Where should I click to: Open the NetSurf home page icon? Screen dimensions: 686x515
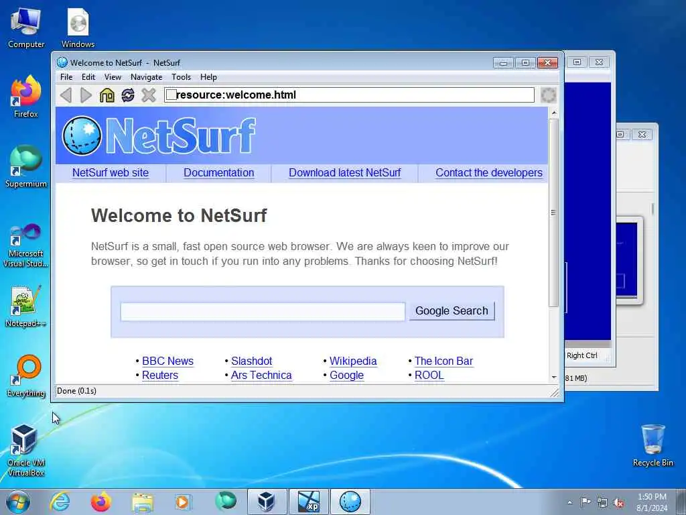point(107,95)
